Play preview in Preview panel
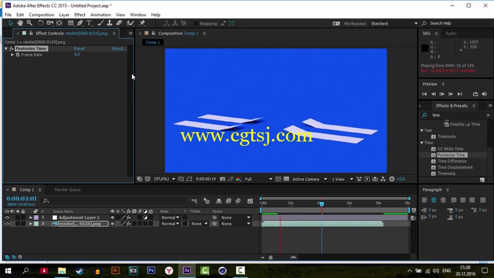 point(442,94)
